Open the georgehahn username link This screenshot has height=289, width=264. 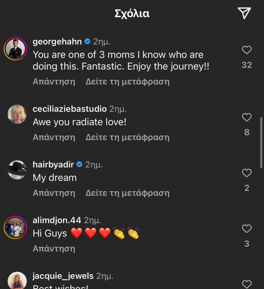[57, 42]
